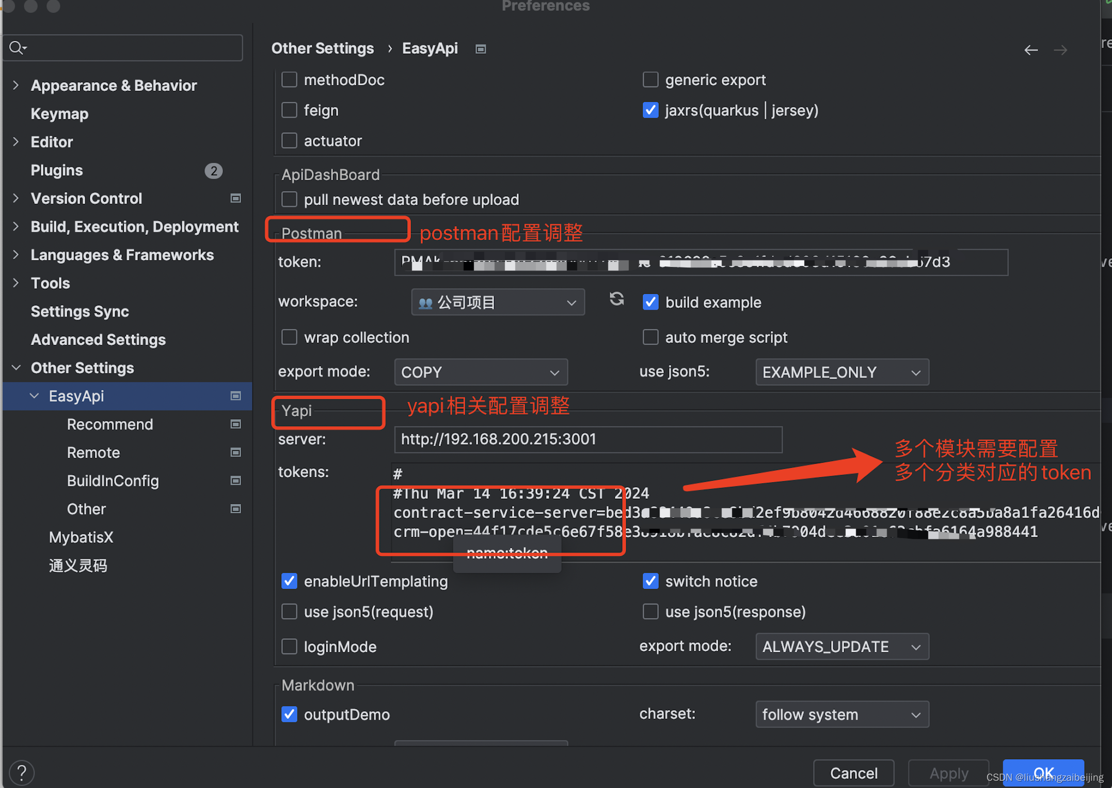Open charset follow system dropdown
Screen dimensions: 1112x788
click(842, 714)
